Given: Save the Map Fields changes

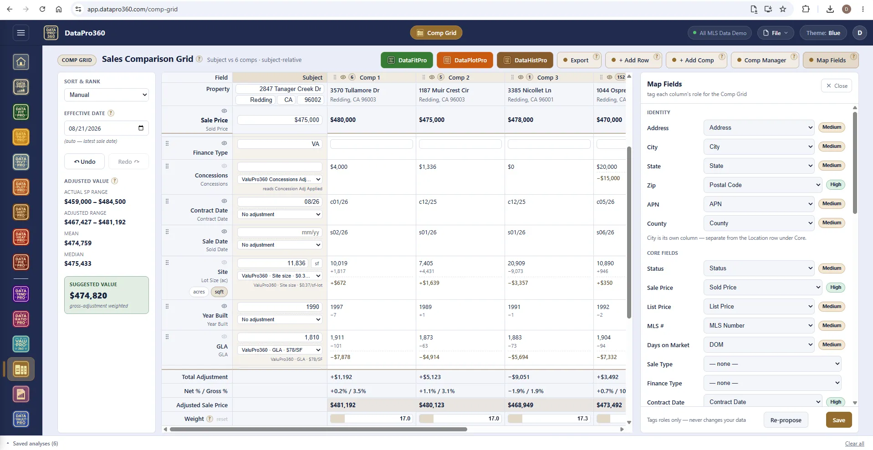Looking at the screenshot, I should point(839,420).
